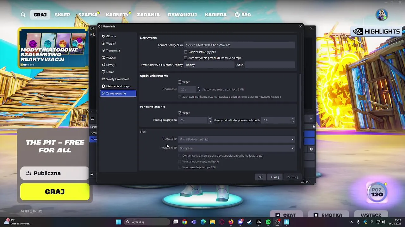
Task: Click the yellow GRAJ play button
Action: point(55,192)
